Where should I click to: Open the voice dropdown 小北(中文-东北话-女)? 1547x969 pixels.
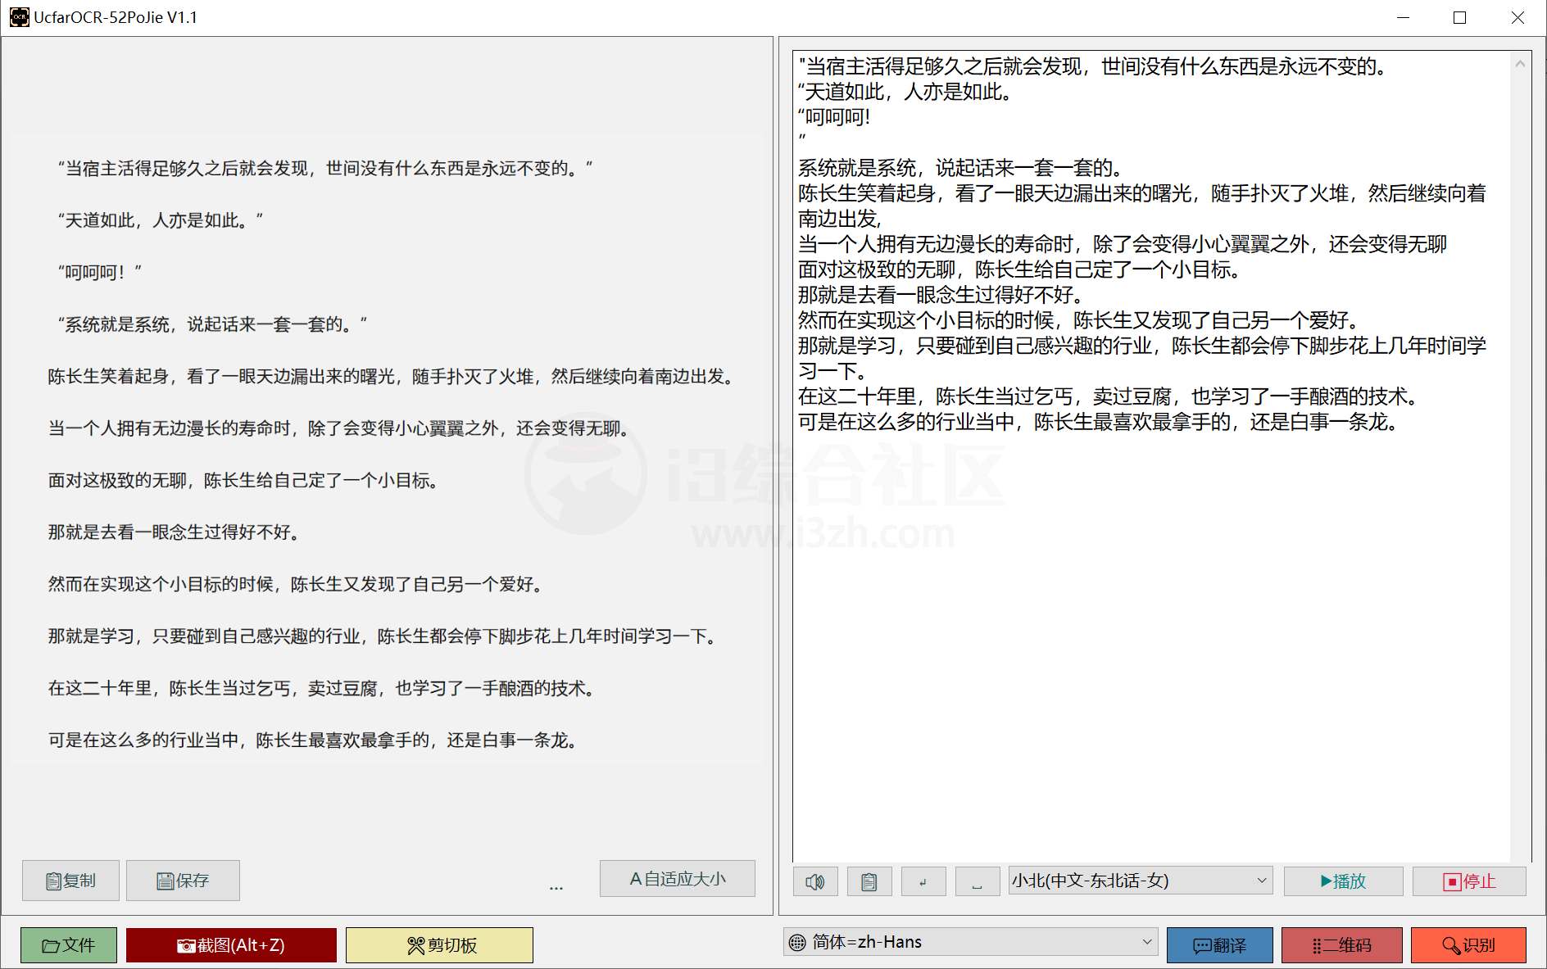[1139, 881]
